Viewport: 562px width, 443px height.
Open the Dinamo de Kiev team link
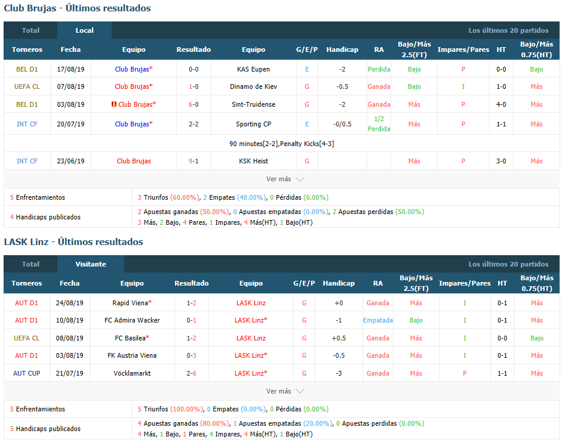click(253, 86)
